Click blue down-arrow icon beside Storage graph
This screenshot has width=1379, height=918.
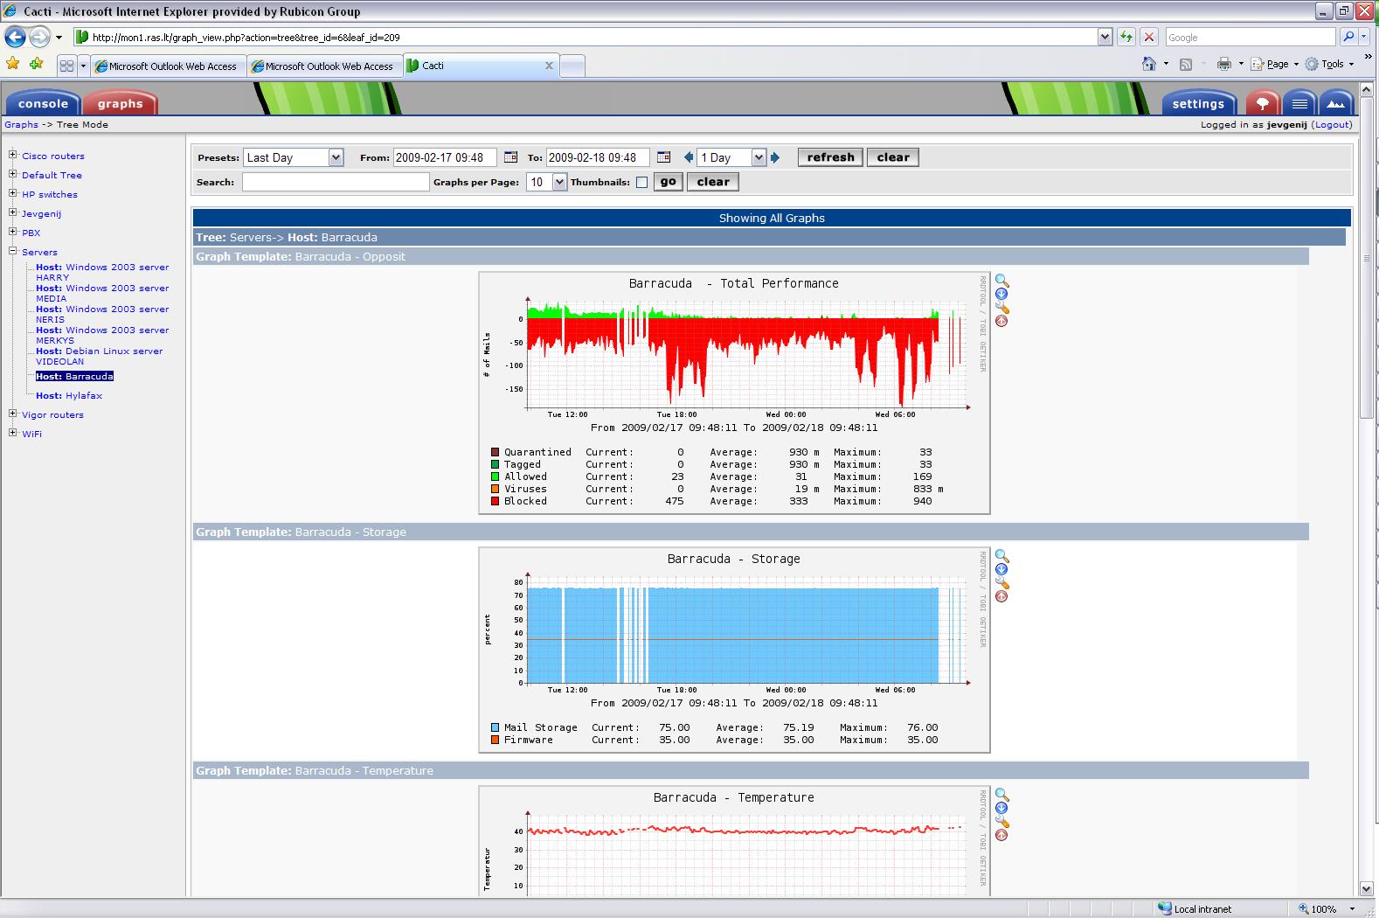point(1001,570)
